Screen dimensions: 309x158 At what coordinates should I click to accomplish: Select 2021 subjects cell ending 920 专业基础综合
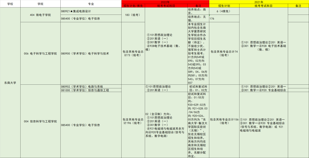264,88
